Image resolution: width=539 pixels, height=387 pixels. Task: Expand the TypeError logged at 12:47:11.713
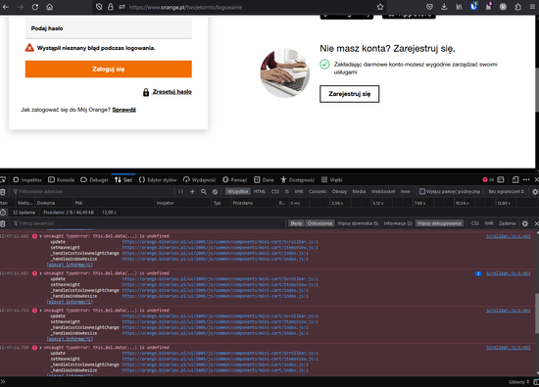[41, 311]
